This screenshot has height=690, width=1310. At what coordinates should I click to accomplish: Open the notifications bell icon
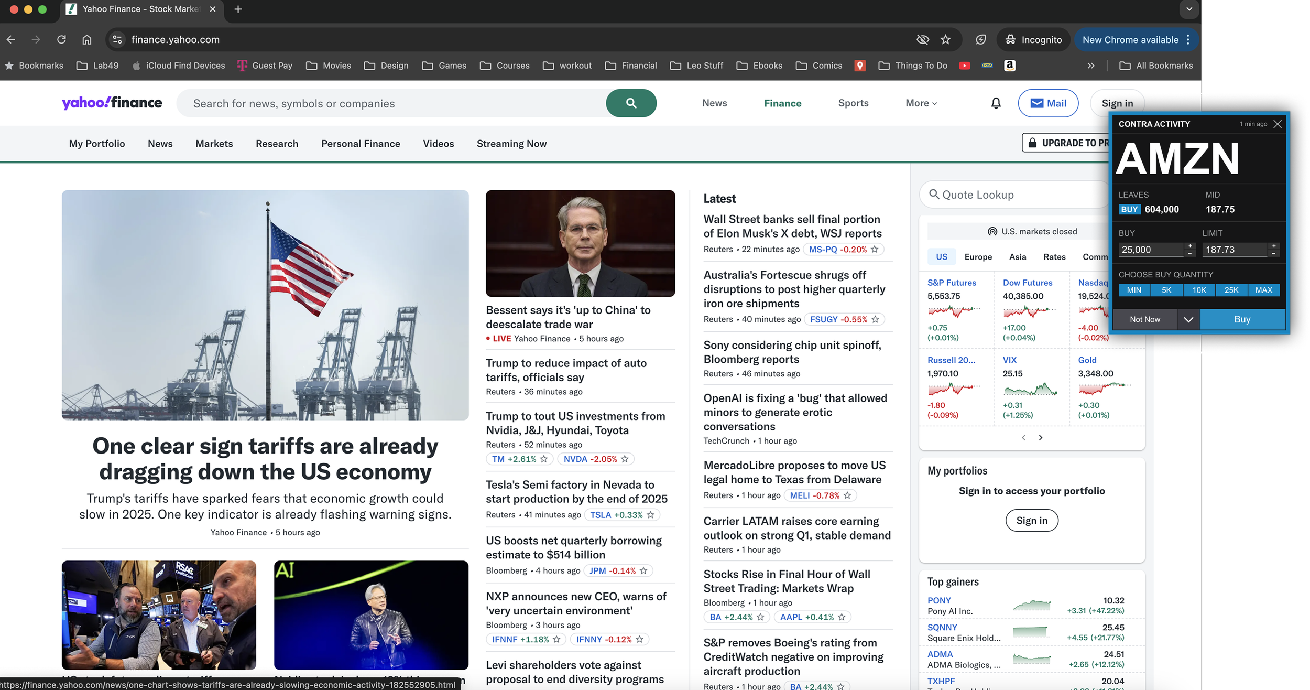click(996, 103)
